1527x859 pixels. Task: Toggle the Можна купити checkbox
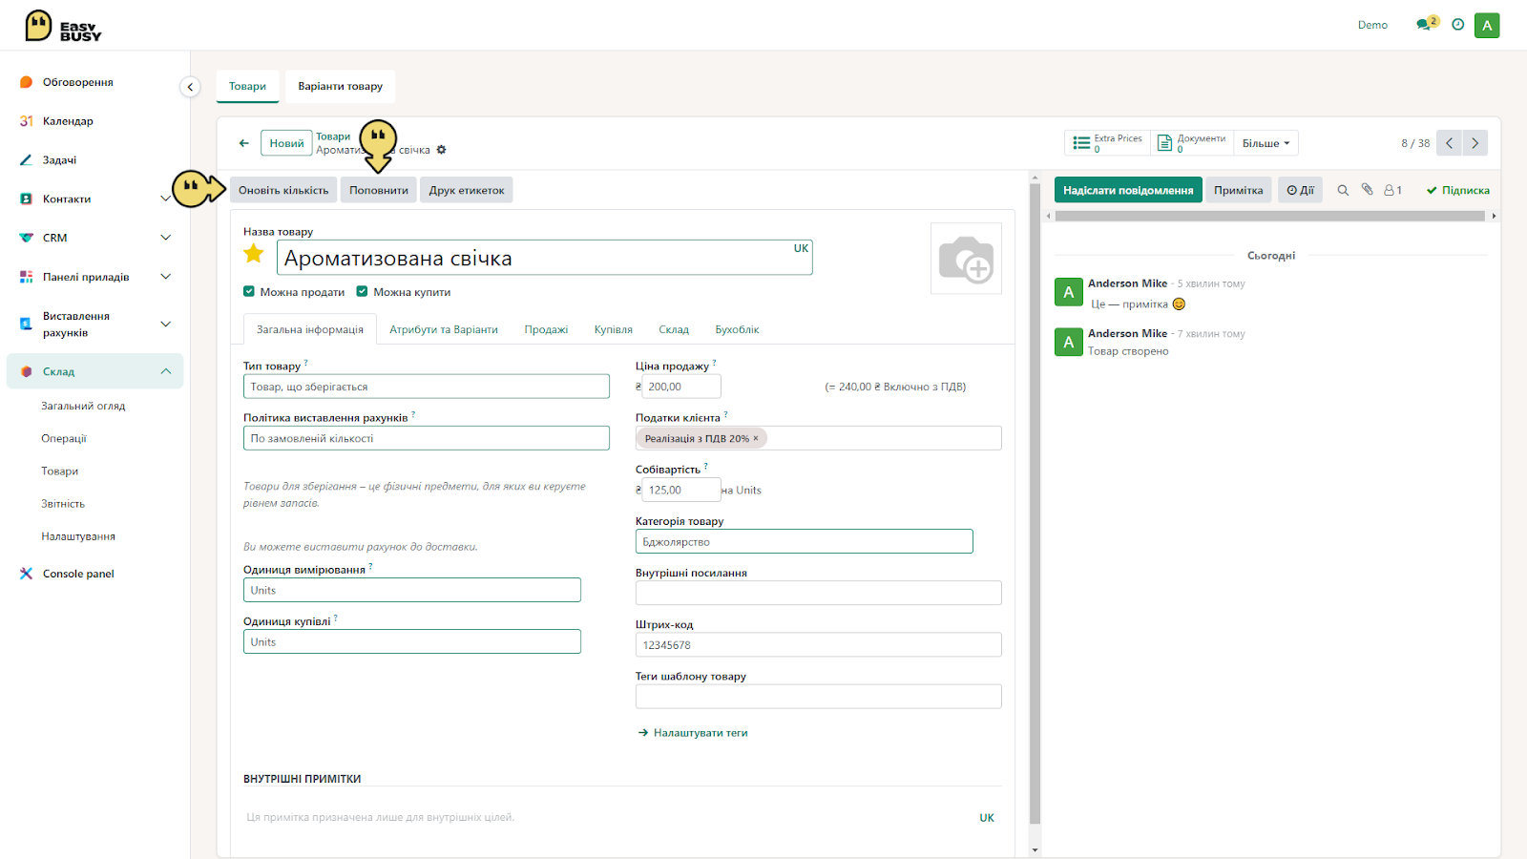click(362, 292)
